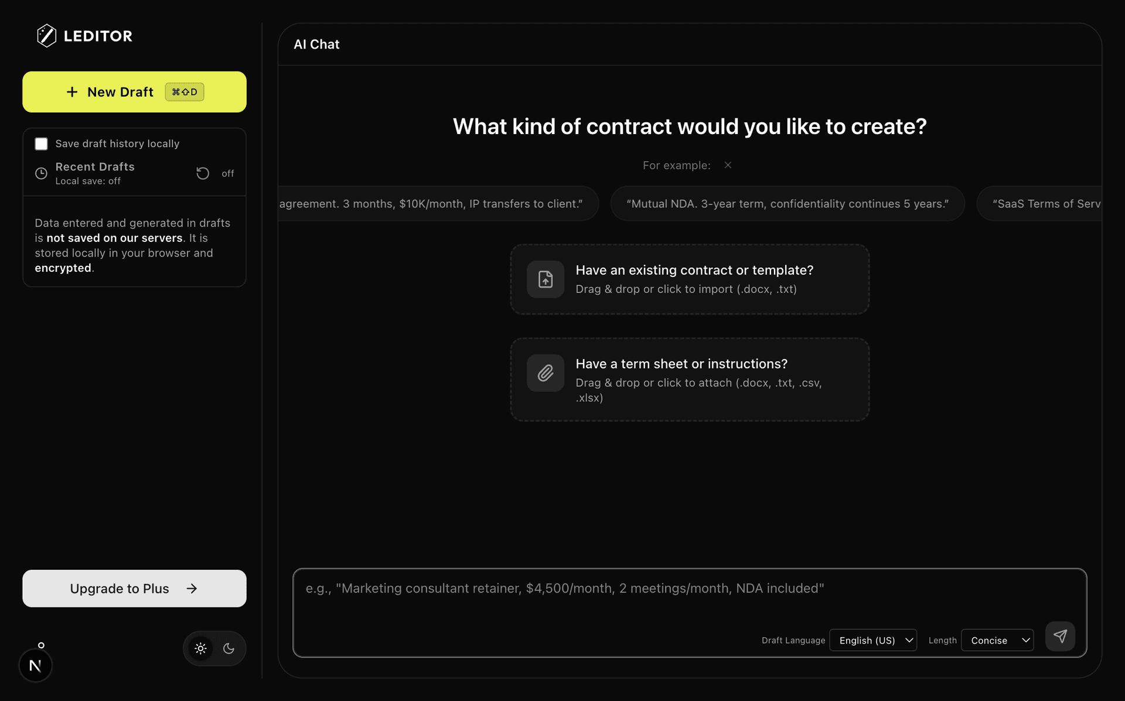Toggle local save off setting
Viewport: 1125px width, 701px height.
tap(227, 173)
